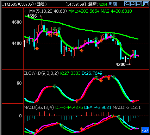This screenshot has width=150, height=135.
Task: Select the MA(5,10,20,40,60) indicator label
Action: point(48,11)
